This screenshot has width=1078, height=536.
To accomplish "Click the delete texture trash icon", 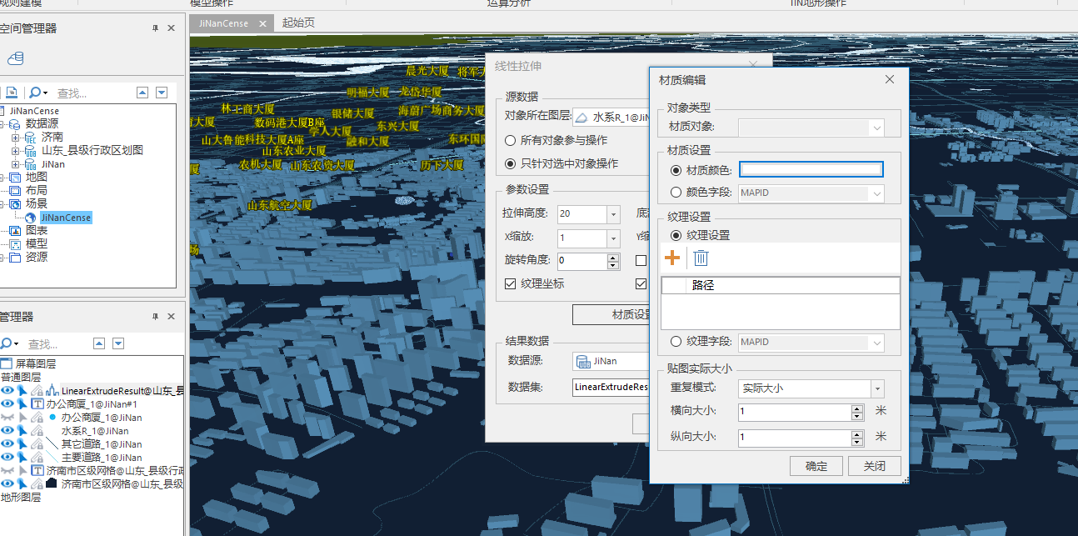I will (701, 258).
